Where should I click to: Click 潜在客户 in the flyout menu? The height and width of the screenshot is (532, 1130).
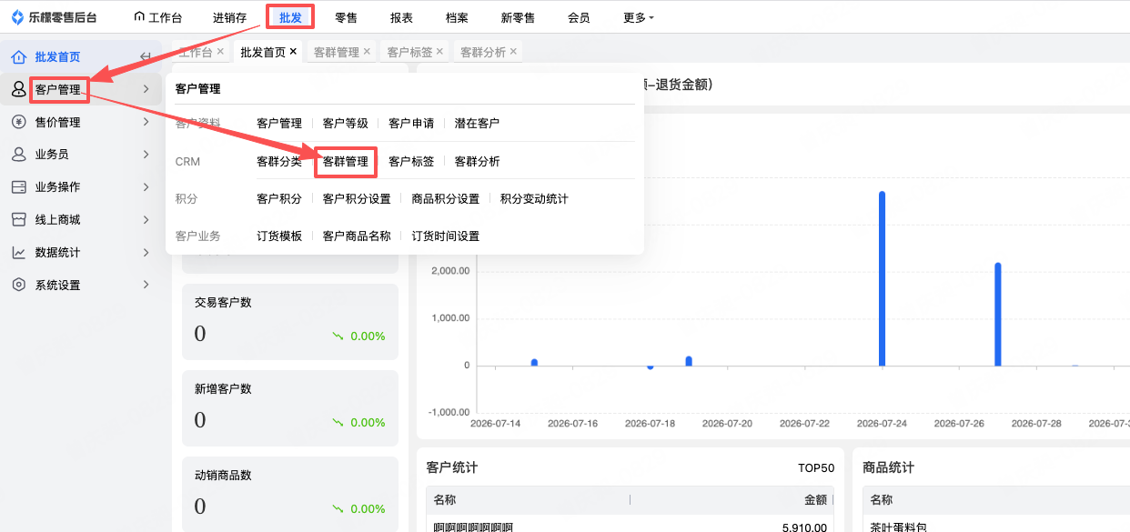[478, 123]
